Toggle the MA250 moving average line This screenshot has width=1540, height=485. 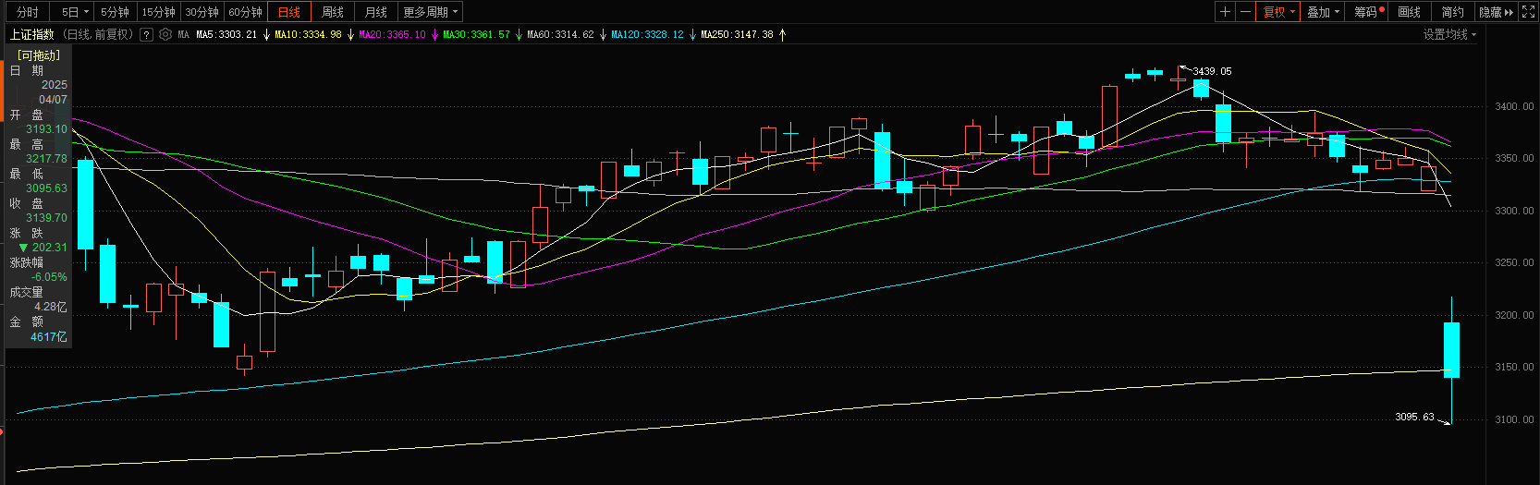pyautogui.click(x=737, y=34)
